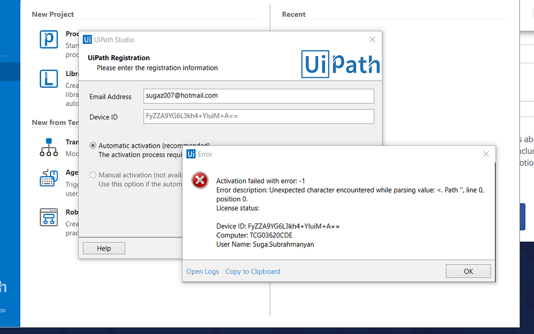Select Manual activation radio button
Image resolution: width=534 pixels, height=334 pixels.
[93, 175]
